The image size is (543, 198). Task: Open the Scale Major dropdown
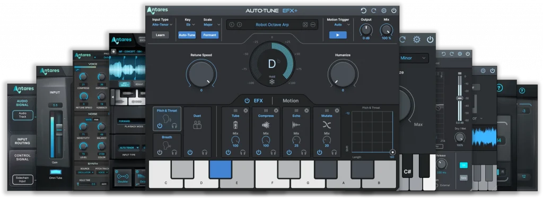(x=212, y=24)
